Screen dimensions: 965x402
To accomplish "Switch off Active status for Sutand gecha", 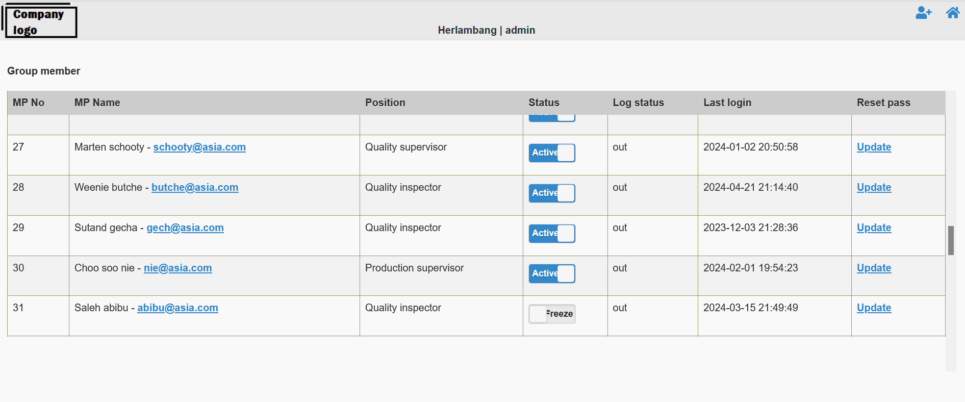I will [551, 233].
